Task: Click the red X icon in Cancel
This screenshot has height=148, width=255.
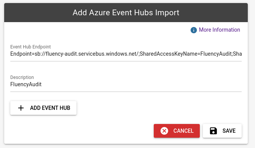Action: [164, 131]
